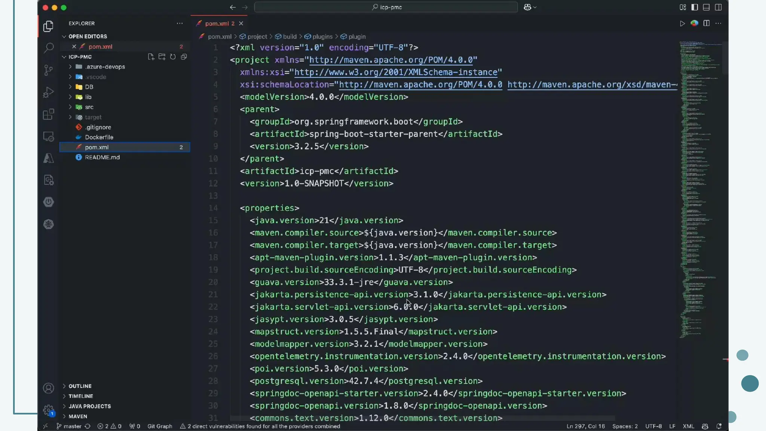Expand the src folder
This screenshot has width=766, height=431.
point(89,107)
